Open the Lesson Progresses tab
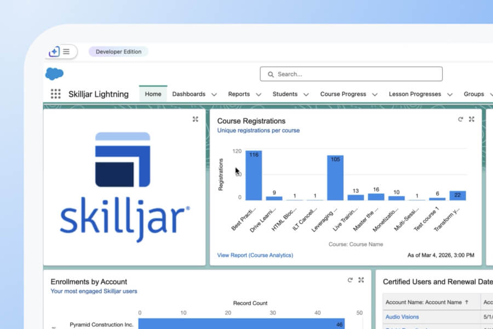This screenshot has width=493, height=329. point(415,94)
